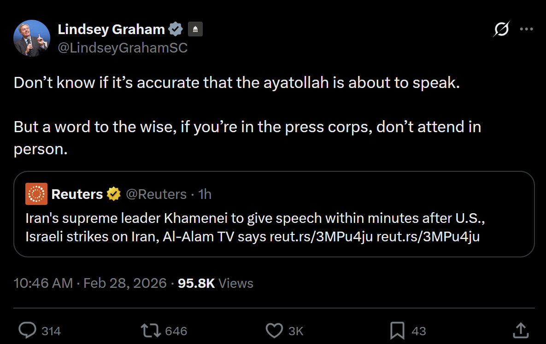This screenshot has width=546, height=344.
Task: Click the Reuters account name in quote
Action: point(77,194)
